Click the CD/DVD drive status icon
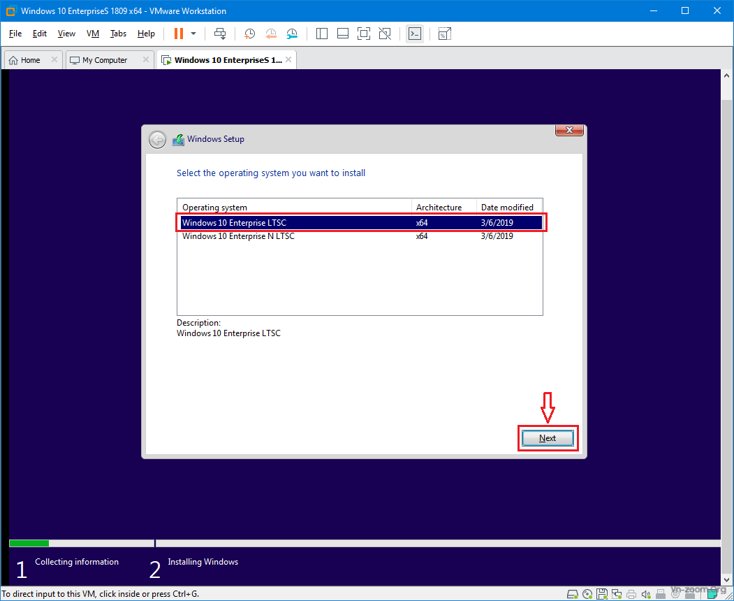734x601 pixels. click(587, 594)
